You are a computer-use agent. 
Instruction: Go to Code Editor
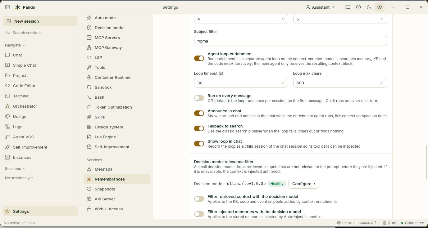[40, 86]
